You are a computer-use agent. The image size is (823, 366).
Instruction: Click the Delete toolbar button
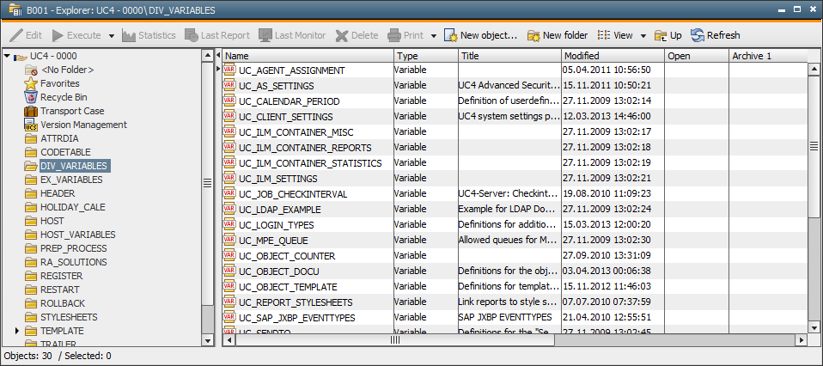click(357, 36)
